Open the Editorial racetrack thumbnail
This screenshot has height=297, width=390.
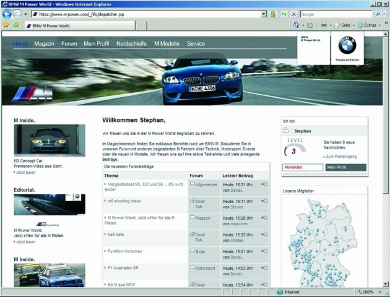pos(50,205)
